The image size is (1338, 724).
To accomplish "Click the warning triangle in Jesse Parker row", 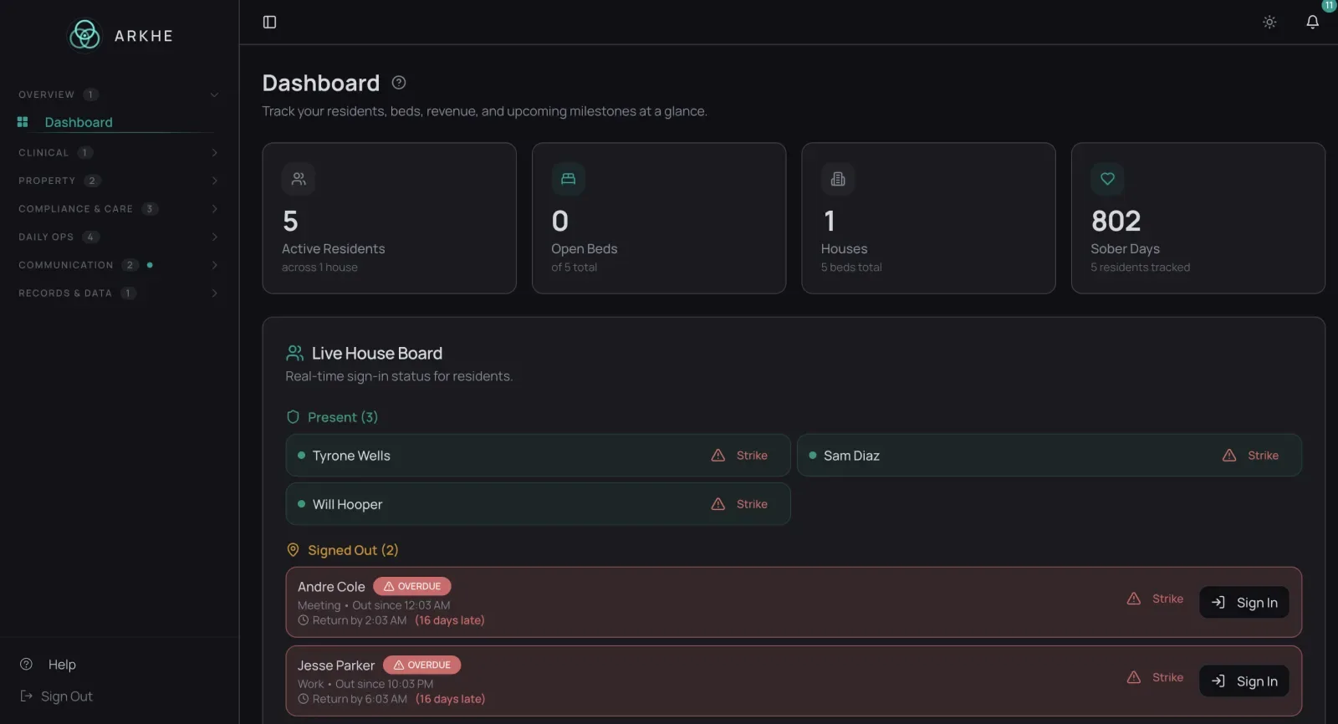I will pyautogui.click(x=1133, y=677).
